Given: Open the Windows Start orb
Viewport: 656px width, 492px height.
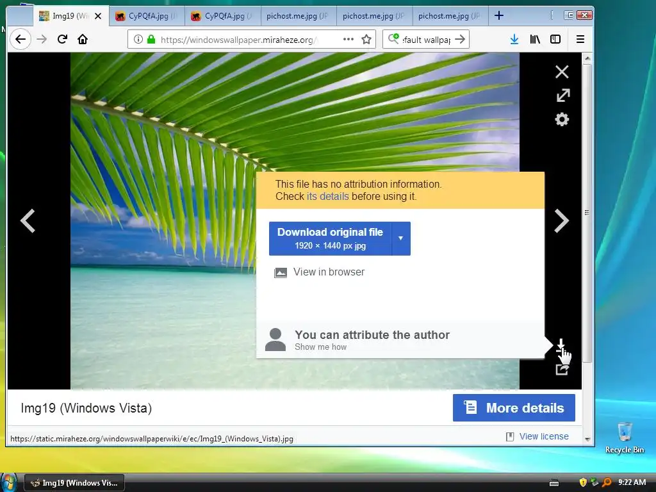Looking at the screenshot, I should tap(8, 482).
